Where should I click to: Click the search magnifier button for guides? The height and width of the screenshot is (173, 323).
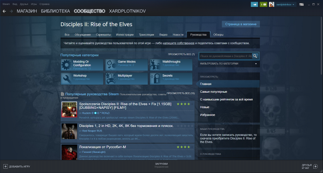255,56
